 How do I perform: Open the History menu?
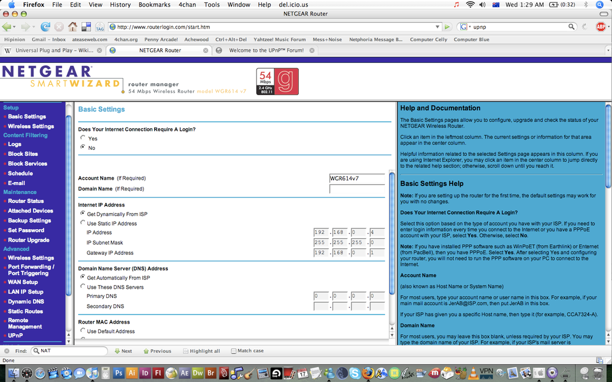[x=120, y=5]
